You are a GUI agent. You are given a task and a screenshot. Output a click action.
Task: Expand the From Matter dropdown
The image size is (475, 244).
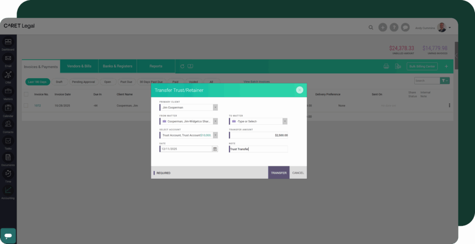[215, 121]
